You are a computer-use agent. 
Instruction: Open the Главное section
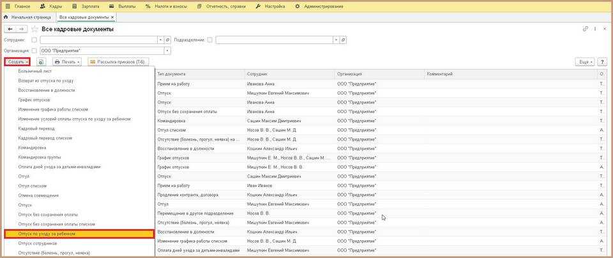[17, 6]
